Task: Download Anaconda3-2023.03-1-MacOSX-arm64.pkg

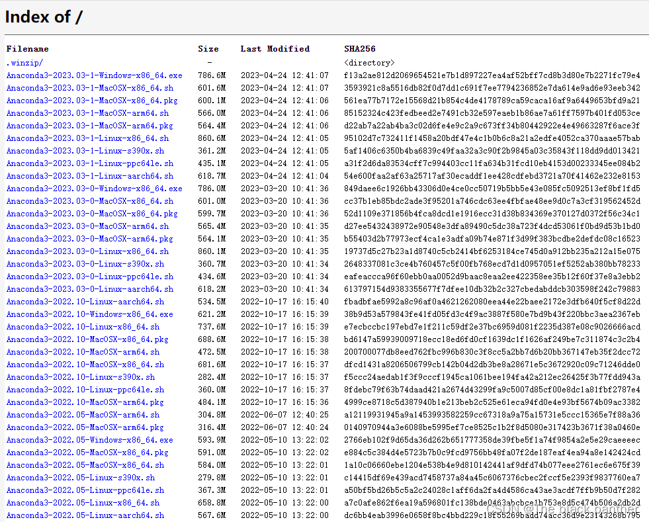Action: pyautogui.click(x=90, y=126)
